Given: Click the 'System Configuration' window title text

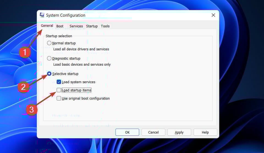Looking at the screenshot, I should click(66, 15).
